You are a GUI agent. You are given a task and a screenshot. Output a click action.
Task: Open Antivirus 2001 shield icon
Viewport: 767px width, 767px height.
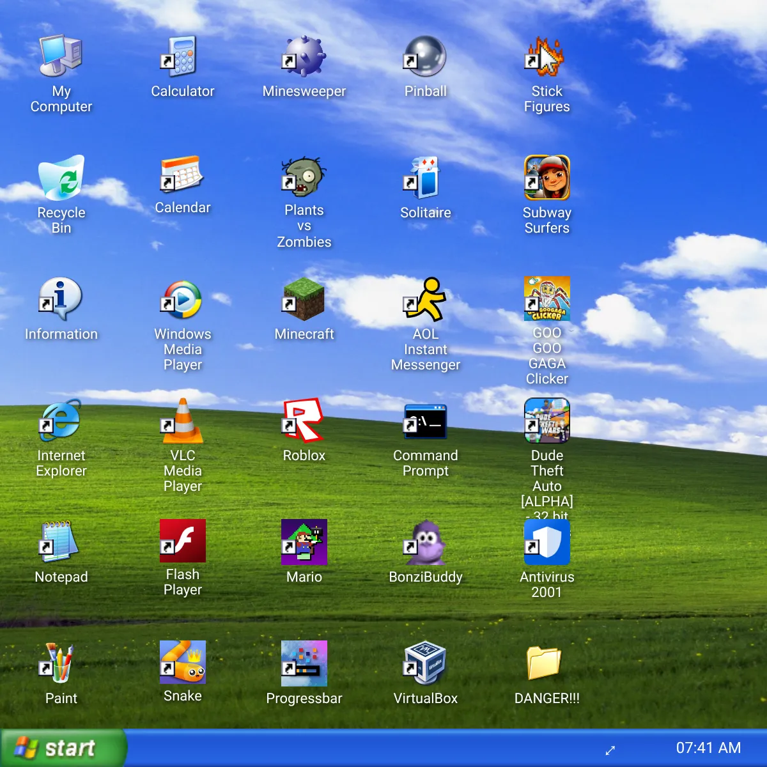coord(547,542)
